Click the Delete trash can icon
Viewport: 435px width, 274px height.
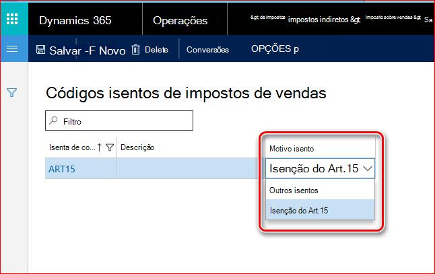pos(135,50)
